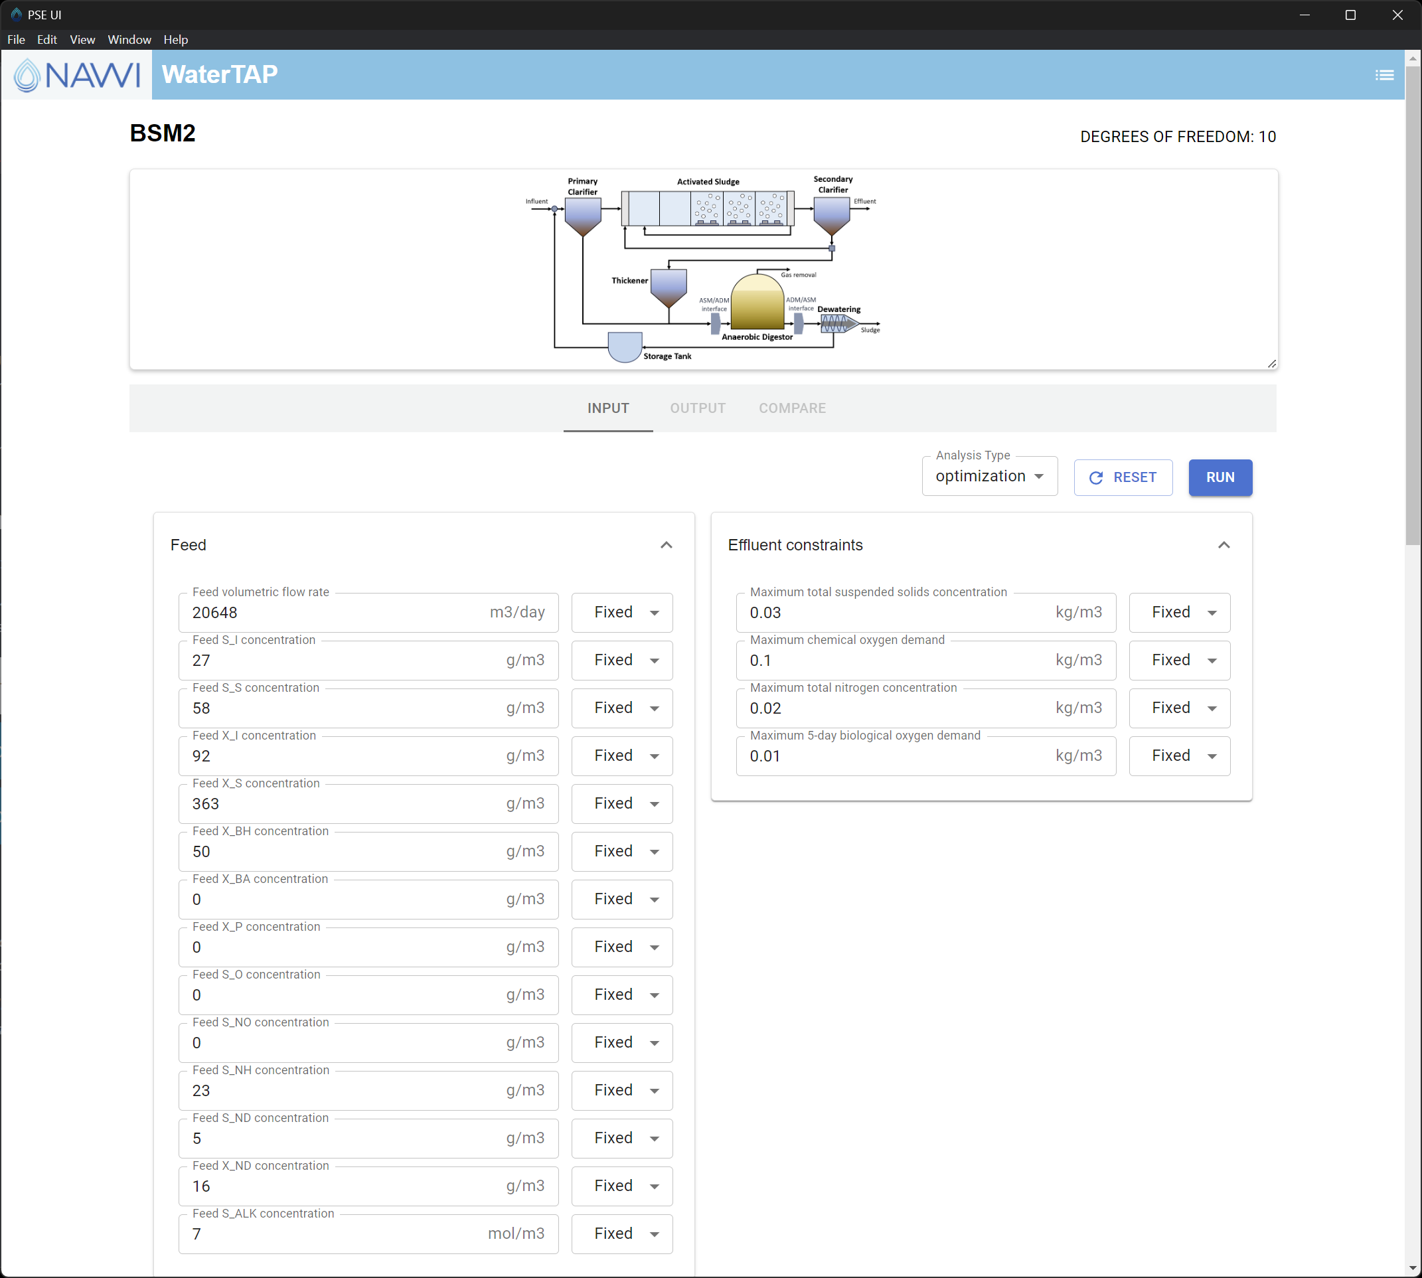This screenshot has width=1422, height=1278.
Task: Open Fixed dropdown for Feed S_ALK concentration
Action: pos(622,1233)
